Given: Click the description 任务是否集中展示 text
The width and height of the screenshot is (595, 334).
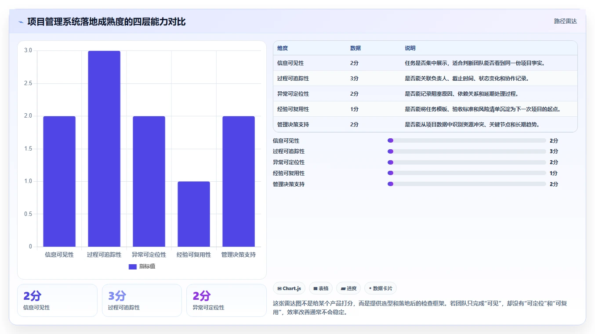Looking at the screenshot, I should [x=475, y=63].
